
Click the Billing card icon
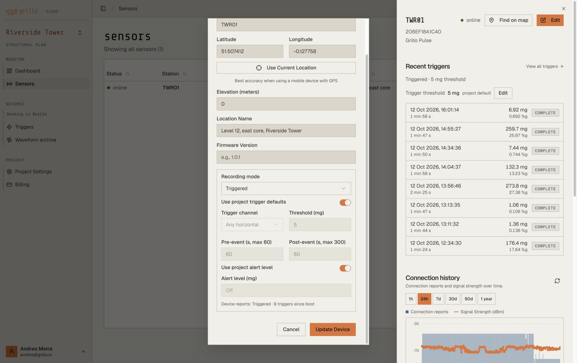click(9, 185)
